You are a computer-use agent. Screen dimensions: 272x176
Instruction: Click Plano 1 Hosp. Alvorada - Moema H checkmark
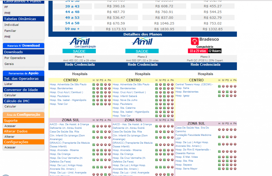pyautogui.click(x=94, y=150)
